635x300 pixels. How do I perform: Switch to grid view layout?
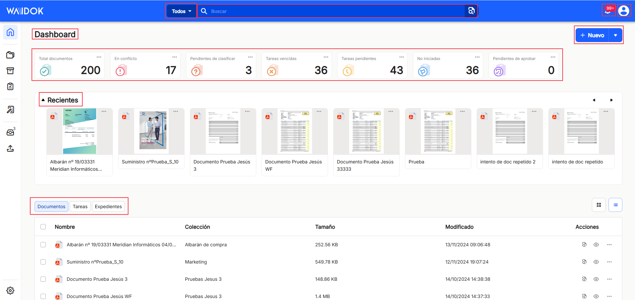click(x=599, y=205)
